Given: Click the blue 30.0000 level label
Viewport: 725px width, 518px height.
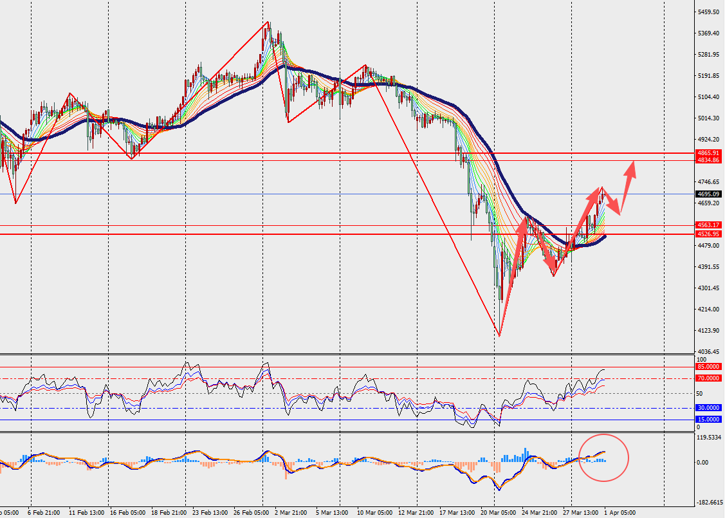Looking at the screenshot, I should pos(708,408).
